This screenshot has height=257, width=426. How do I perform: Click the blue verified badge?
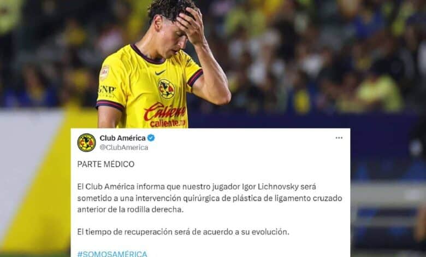click(151, 138)
